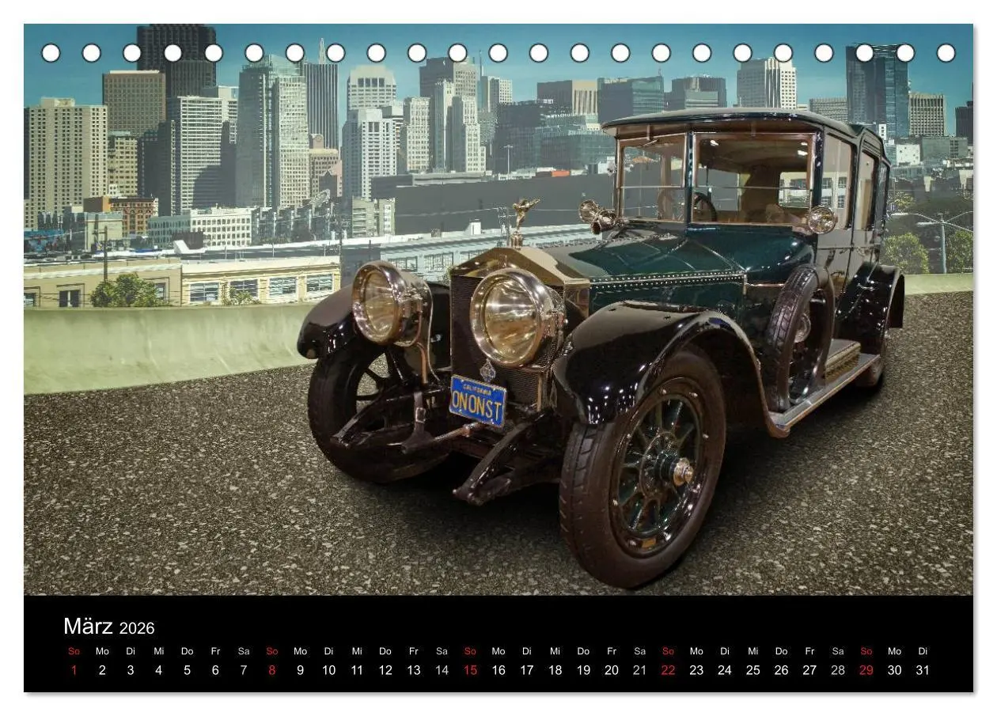Screen dimensions: 997x716
Task: Click date 13 on the calendar
Action: coord(414,670)
